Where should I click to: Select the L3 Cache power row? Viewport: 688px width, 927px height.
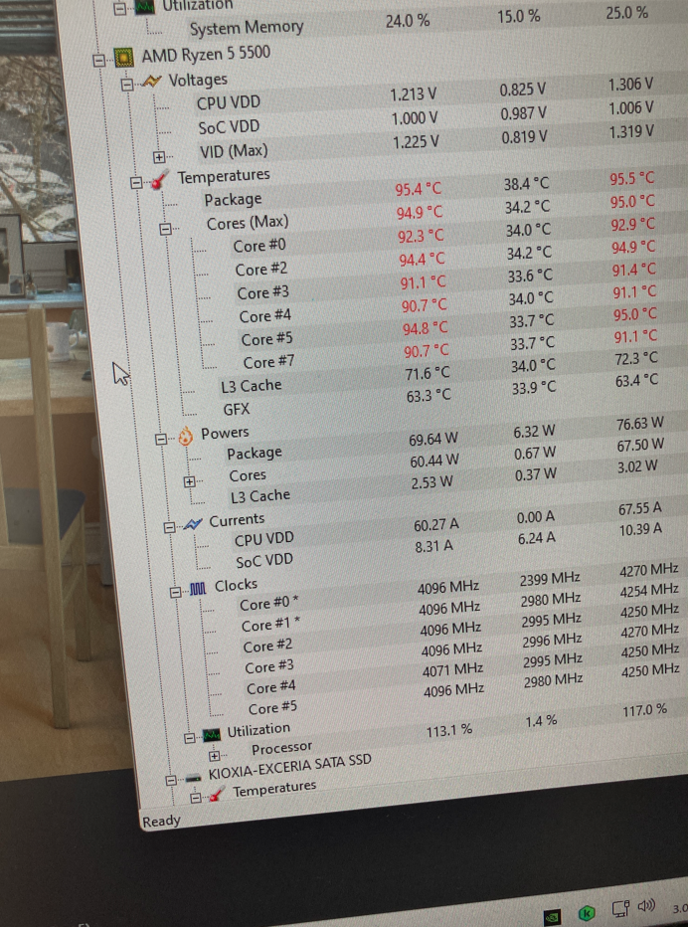click(x=260, y=496)
